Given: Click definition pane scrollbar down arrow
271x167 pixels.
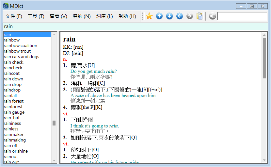Looking at the screenshot, I should coord(264,160).
